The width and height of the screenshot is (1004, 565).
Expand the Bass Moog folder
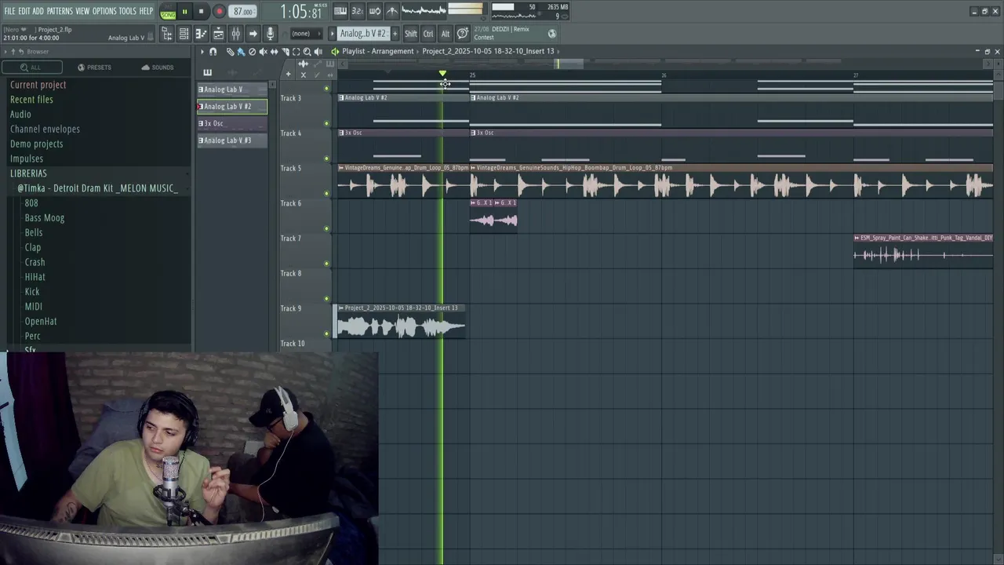(44, 218)
